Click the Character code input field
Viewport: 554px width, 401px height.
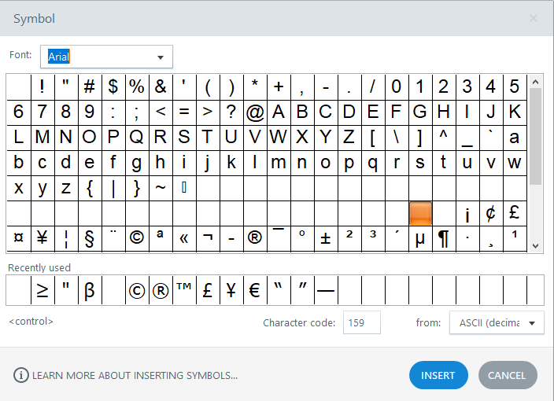(362, 322)
